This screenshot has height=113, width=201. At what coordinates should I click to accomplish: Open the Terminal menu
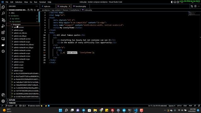pos(42,2)
